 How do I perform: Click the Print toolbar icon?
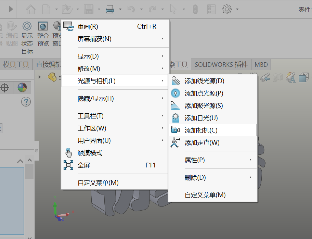coord(109,9)
